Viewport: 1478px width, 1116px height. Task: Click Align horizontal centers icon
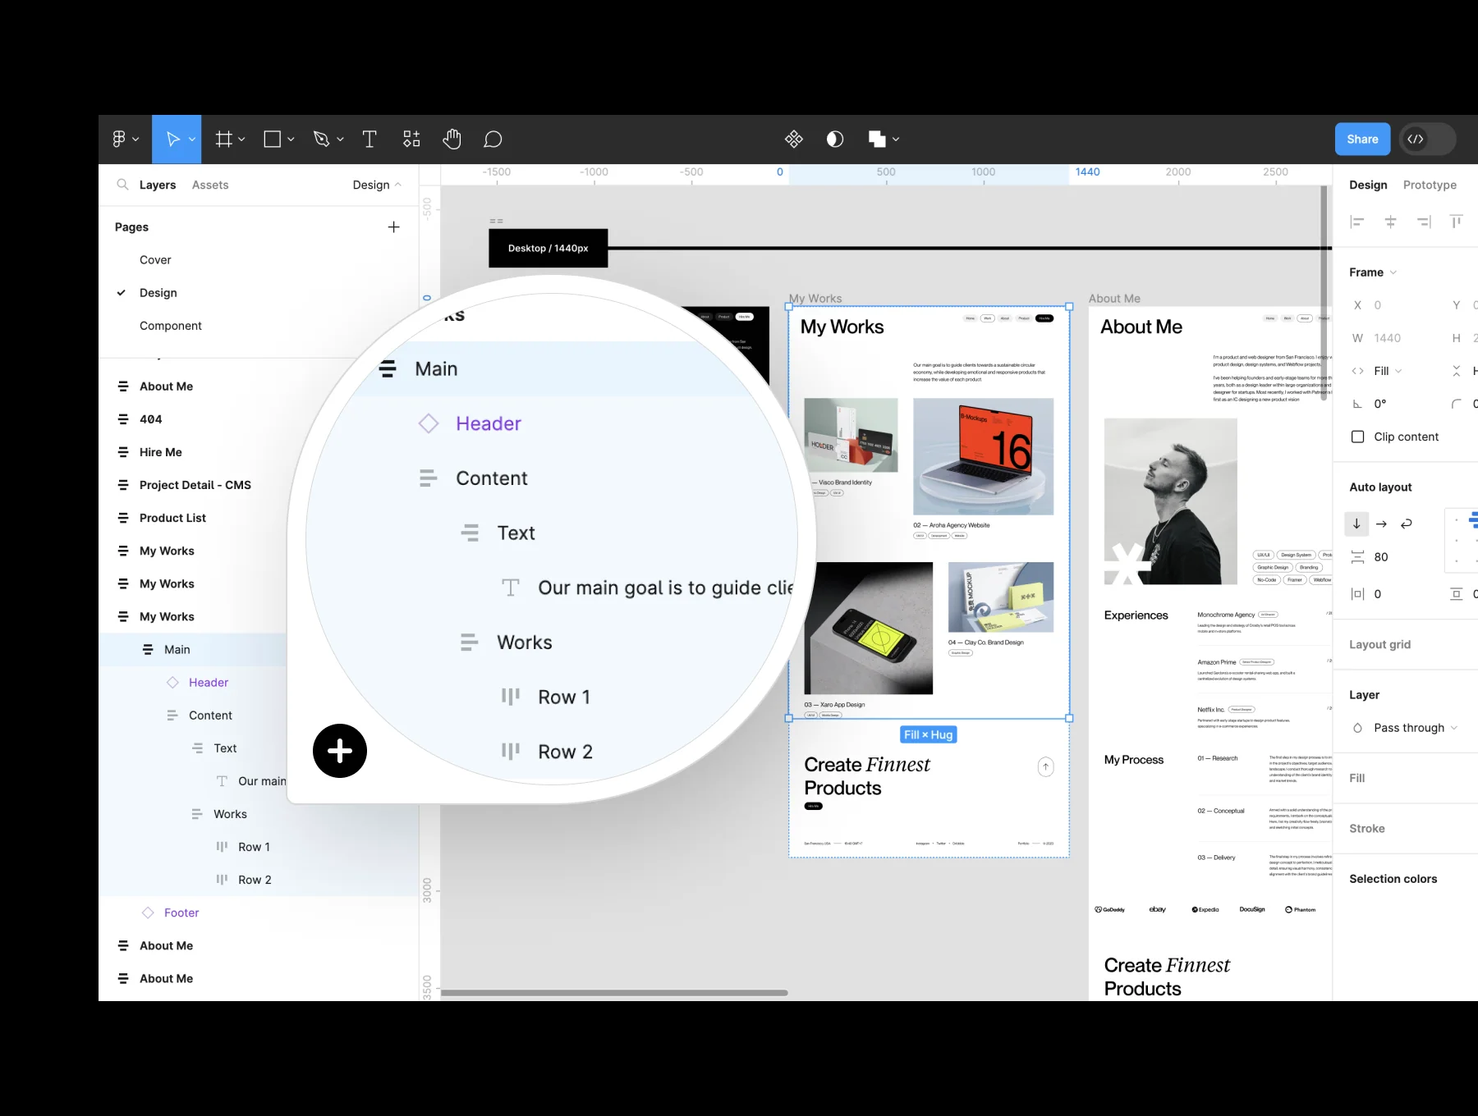pyautogui.click(x=1390, y=222)
